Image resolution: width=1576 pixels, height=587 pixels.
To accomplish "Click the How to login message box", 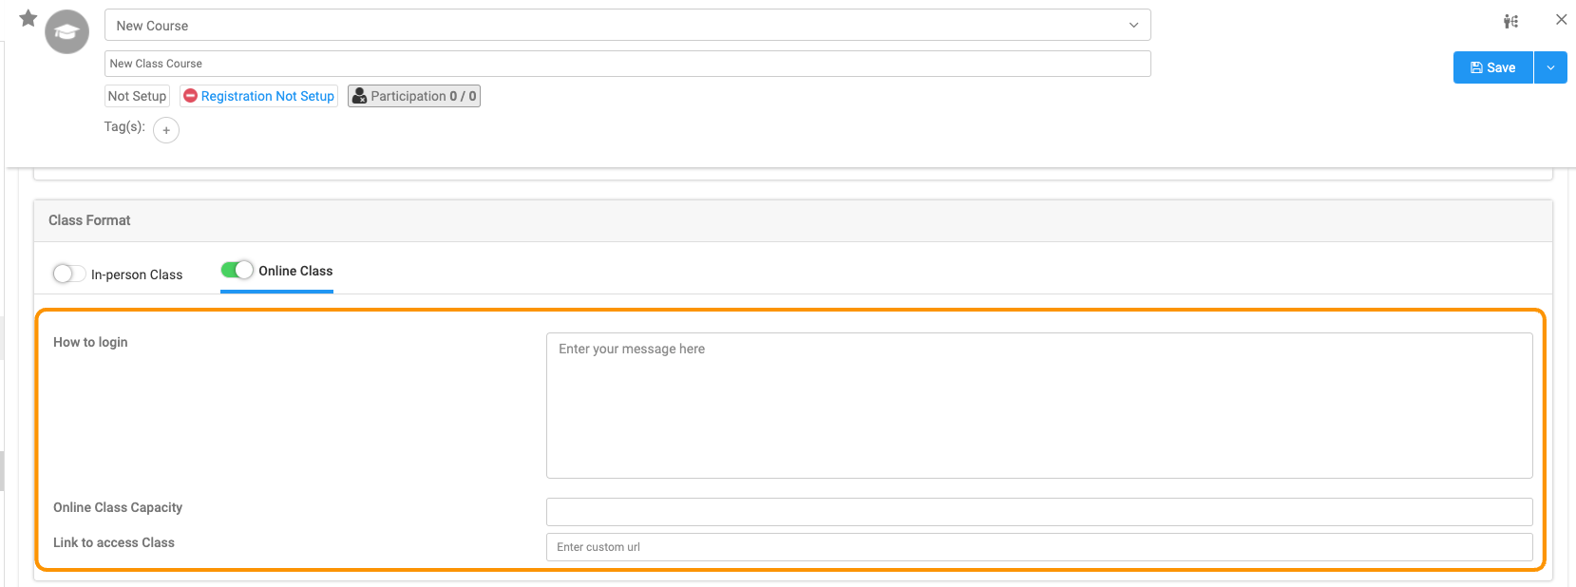I will (1039, 406).
